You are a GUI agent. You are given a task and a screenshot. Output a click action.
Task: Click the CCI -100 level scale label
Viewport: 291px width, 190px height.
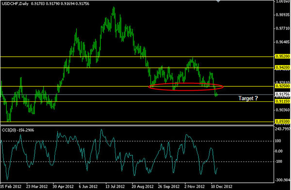[x=278, y=161]
